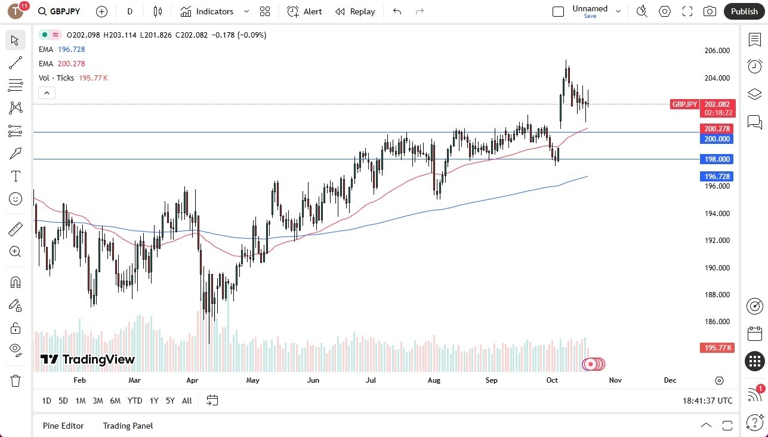Open the Watchlist panel

754,39
